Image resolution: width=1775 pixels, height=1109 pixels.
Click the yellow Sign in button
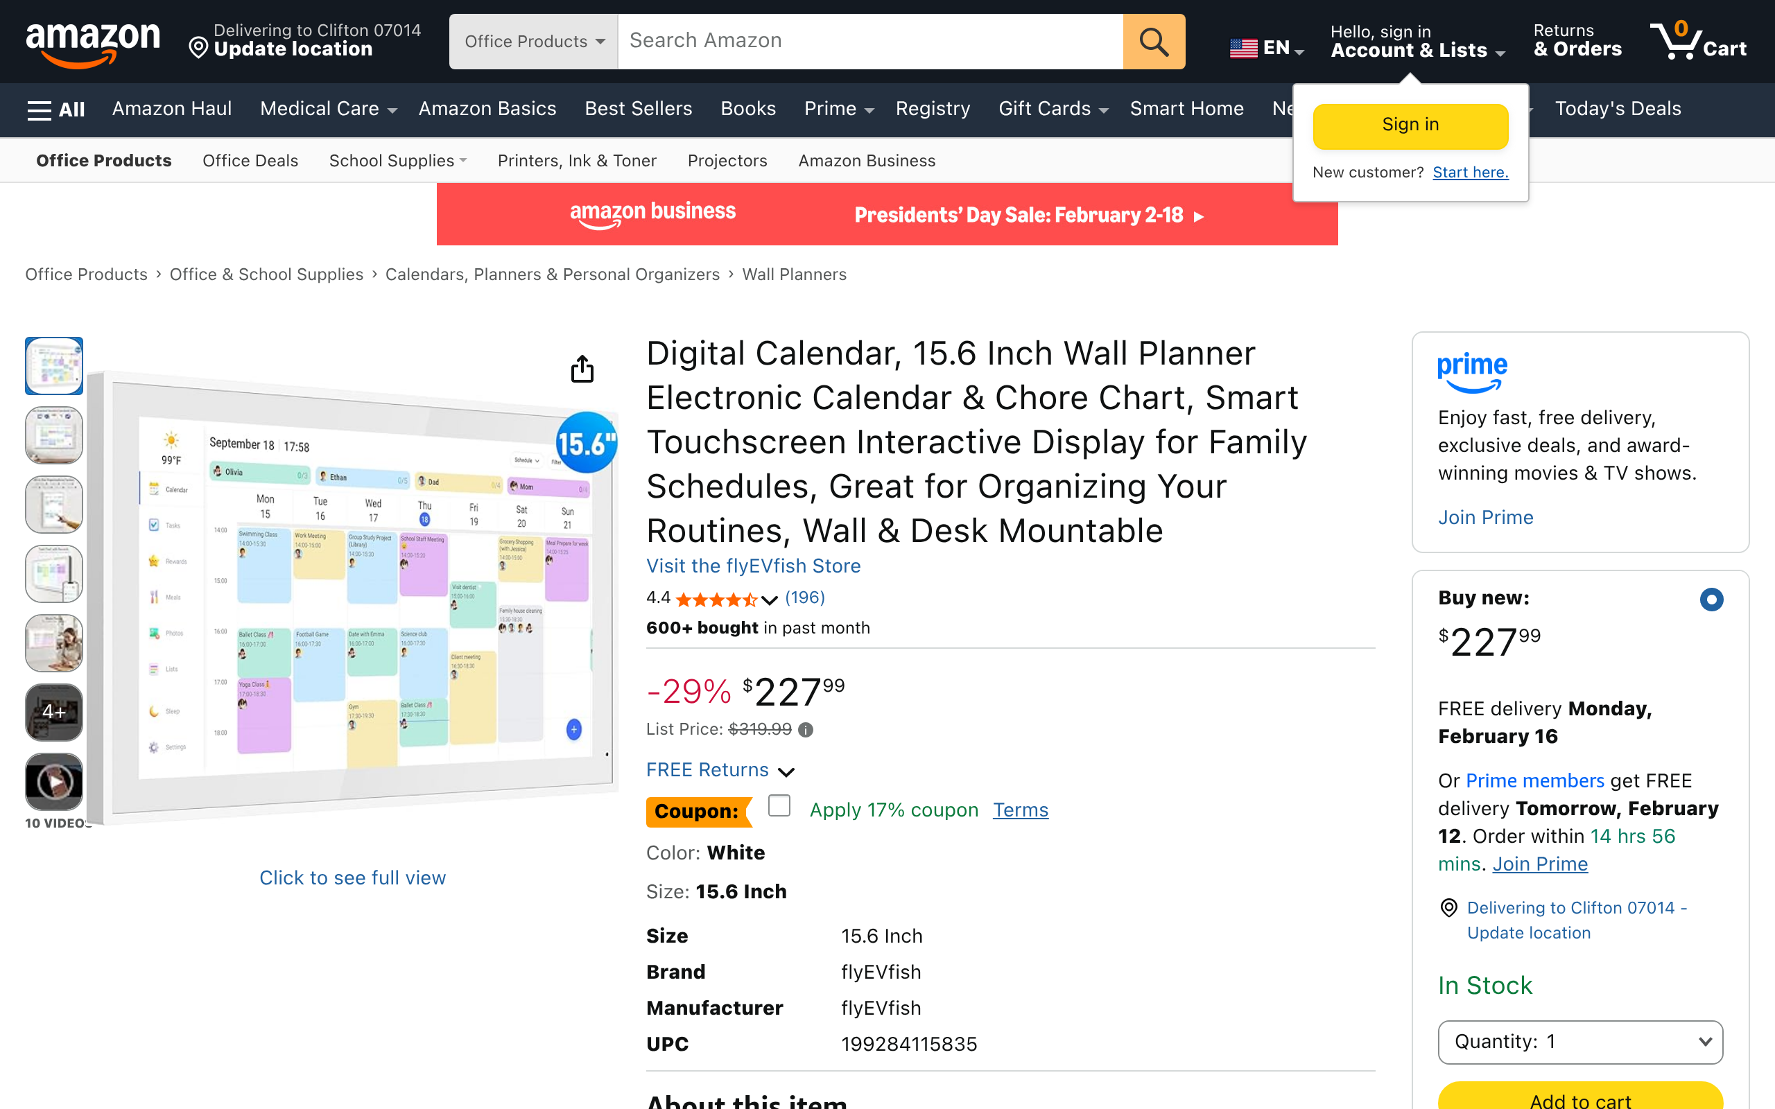coord(1410,125)
